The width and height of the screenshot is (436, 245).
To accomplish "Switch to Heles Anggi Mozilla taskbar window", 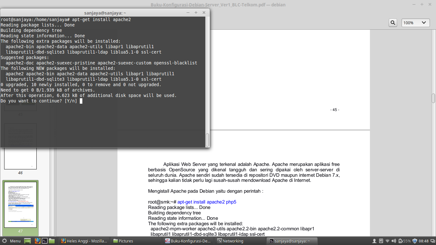I will pos(85,241).
